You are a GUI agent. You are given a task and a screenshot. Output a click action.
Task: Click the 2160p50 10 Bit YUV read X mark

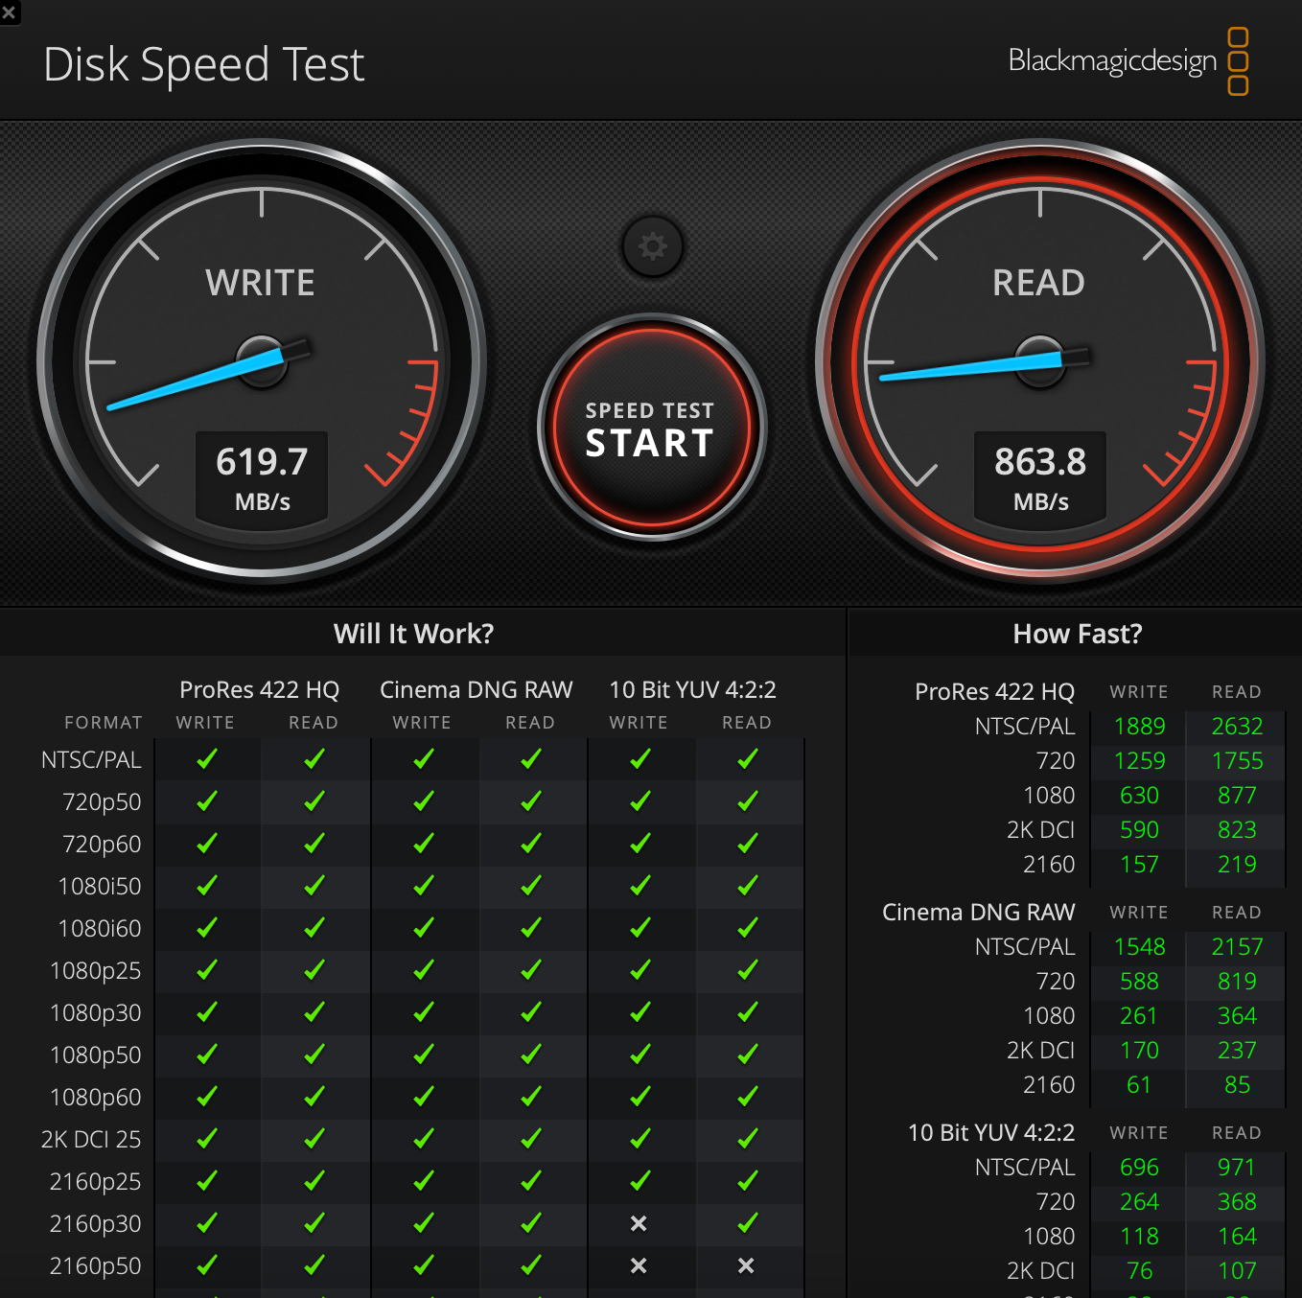[748, 1265]
